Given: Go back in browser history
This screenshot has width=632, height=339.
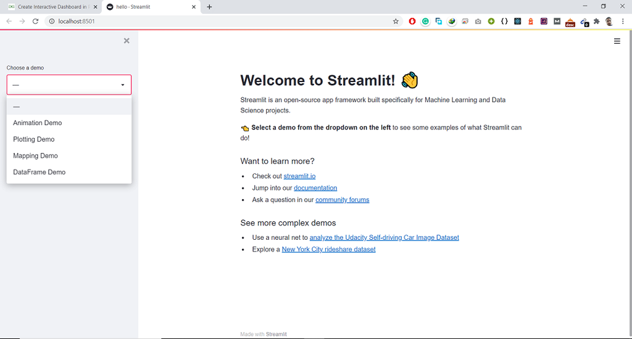Looking at the screenshot, I should click(9, 22).
